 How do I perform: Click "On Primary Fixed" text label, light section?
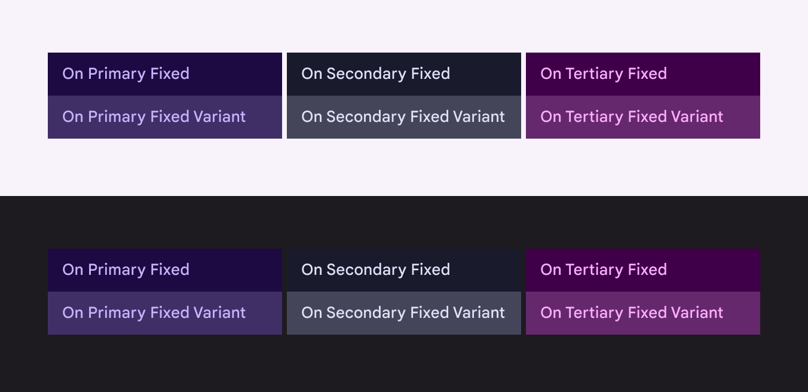pyautogui.click(x=126, y=74)
